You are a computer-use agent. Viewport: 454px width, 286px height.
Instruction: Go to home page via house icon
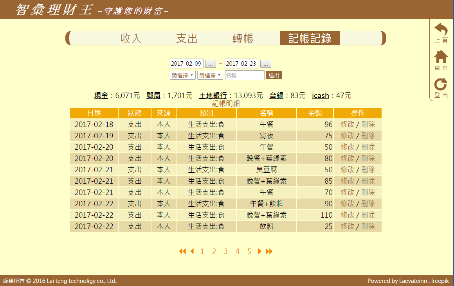point(441,57)
